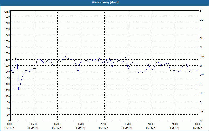Click the SW compass label
This screenshot has height=131, width=209.
click(x=202, y=75)
